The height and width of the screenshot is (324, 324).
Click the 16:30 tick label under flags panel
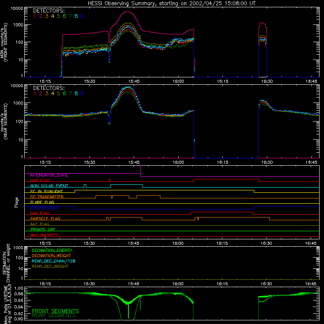[x=266, y=243]
